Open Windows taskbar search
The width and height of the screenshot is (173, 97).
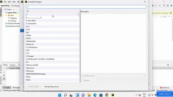pos(65,95)
